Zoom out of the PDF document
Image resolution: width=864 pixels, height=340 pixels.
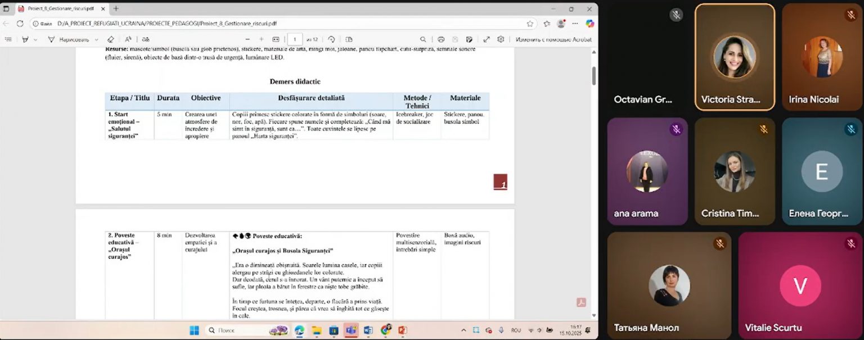247,39
